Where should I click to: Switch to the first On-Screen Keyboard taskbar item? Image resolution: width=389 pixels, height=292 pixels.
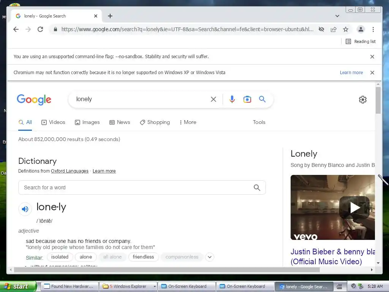187,286
